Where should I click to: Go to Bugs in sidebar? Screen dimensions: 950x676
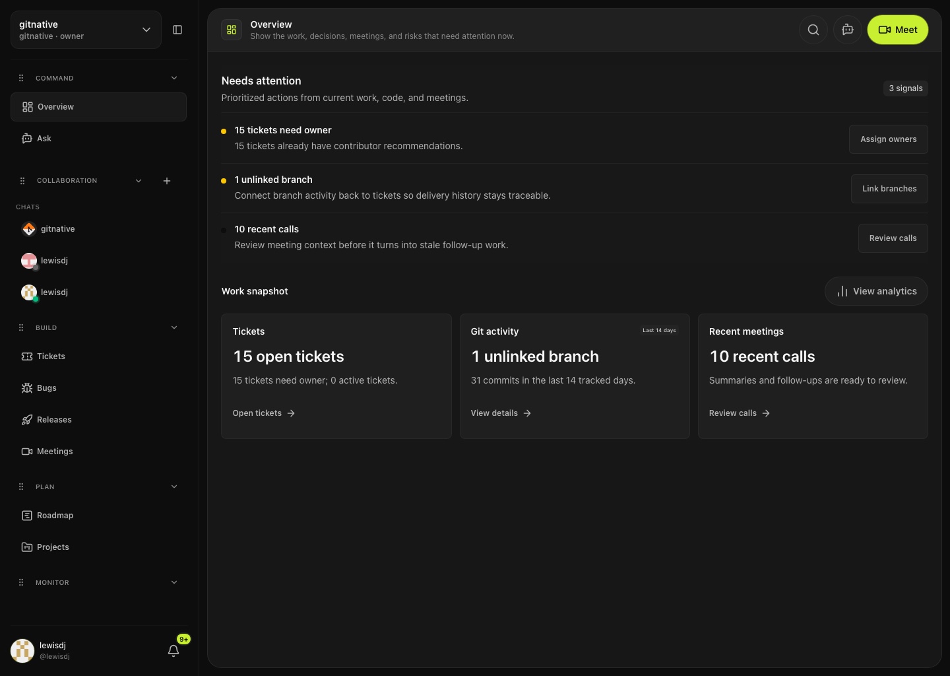pos(98,388)
